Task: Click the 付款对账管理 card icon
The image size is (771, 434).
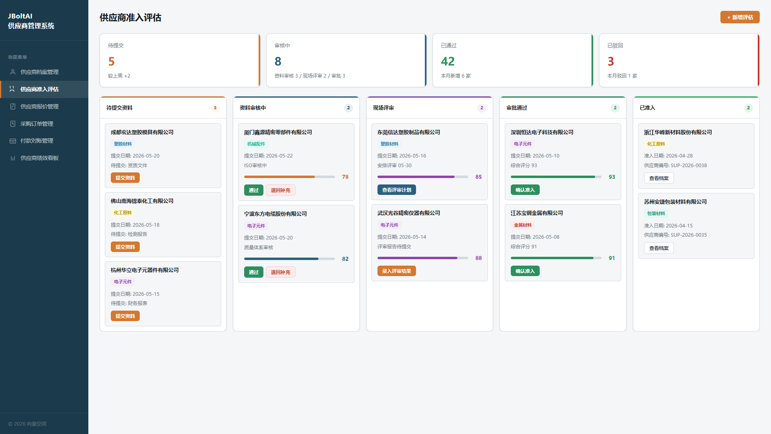Action: tap(13, 141)
